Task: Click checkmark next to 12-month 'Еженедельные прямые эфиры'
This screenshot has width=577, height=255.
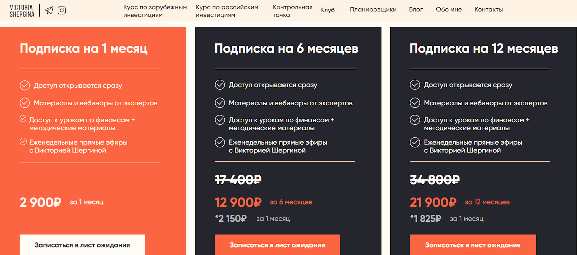Action: pos(415,142)
